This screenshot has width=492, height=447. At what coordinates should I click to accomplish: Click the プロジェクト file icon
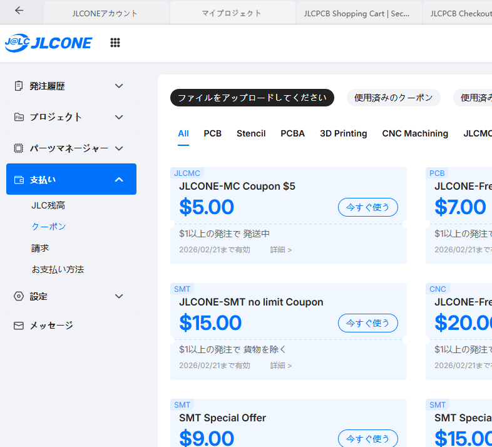click(19, 117)
